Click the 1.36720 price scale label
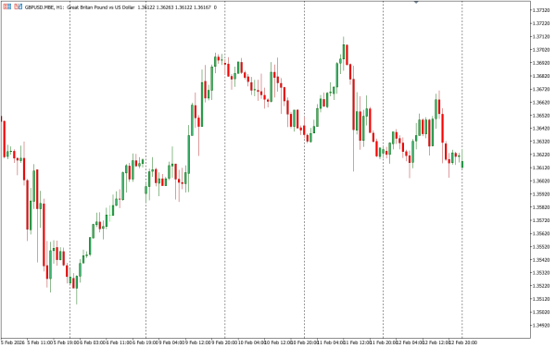Viewport: 556px width, 348px height. (x=541, y=89)
